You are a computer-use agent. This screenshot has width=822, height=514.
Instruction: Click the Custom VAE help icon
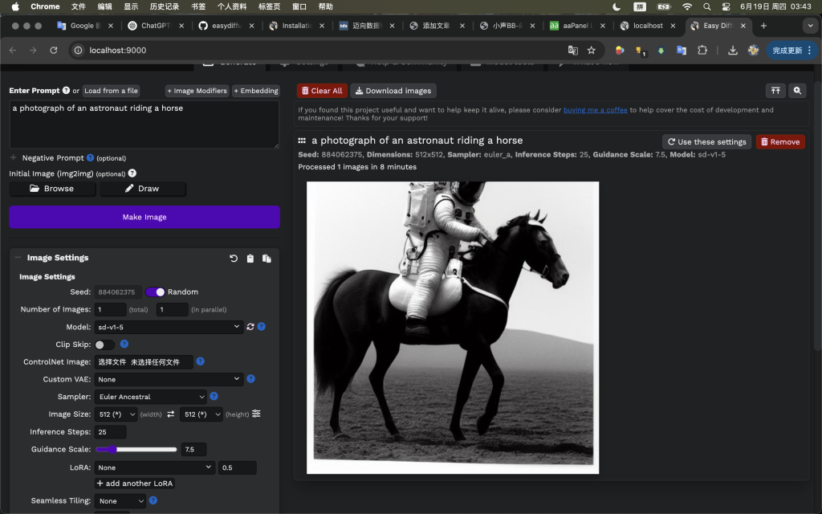(251, 379)
